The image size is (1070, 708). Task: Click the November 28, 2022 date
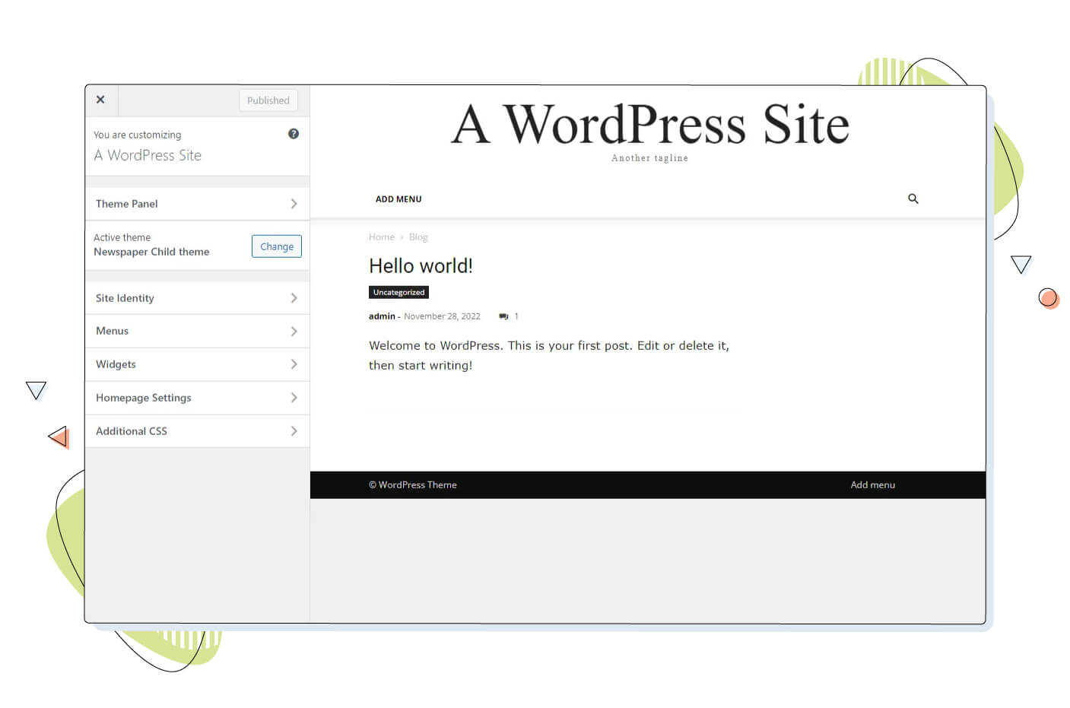[x=442, y=316]
